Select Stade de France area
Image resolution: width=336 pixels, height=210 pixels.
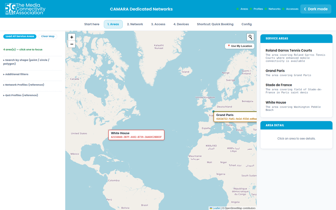(296, 89)
